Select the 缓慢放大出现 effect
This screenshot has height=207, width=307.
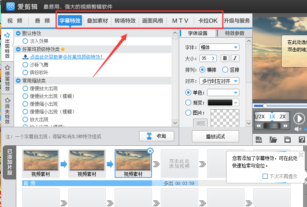[x=25, y=88]
